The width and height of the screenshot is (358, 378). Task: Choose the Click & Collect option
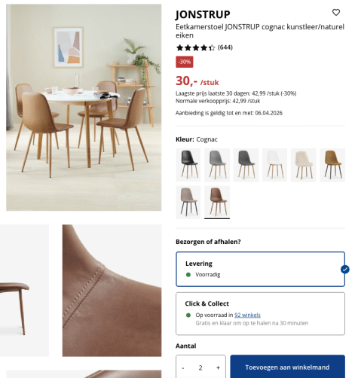tap(260, 313)
